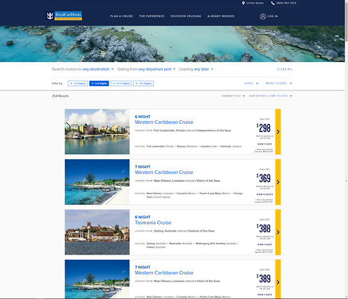The image size is (348, 299).
Task: Open the Already Booked menu
Action: [221, 16]
